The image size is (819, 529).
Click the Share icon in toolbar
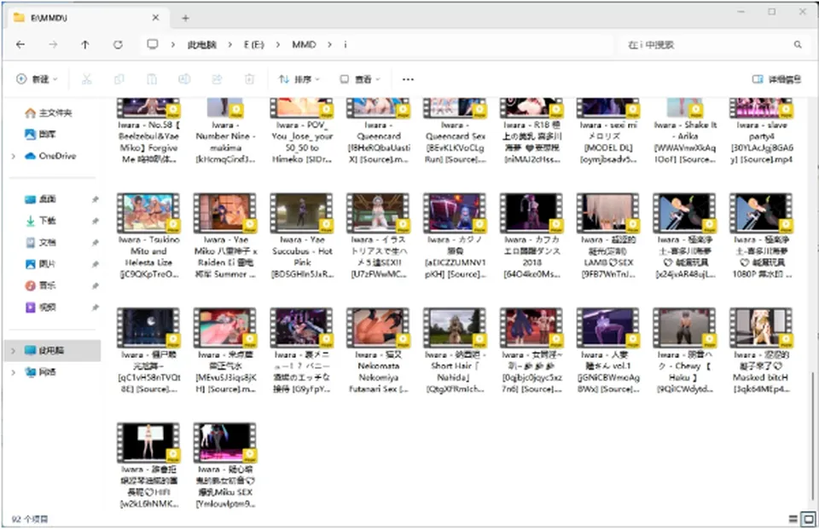(x=217, y=79)
